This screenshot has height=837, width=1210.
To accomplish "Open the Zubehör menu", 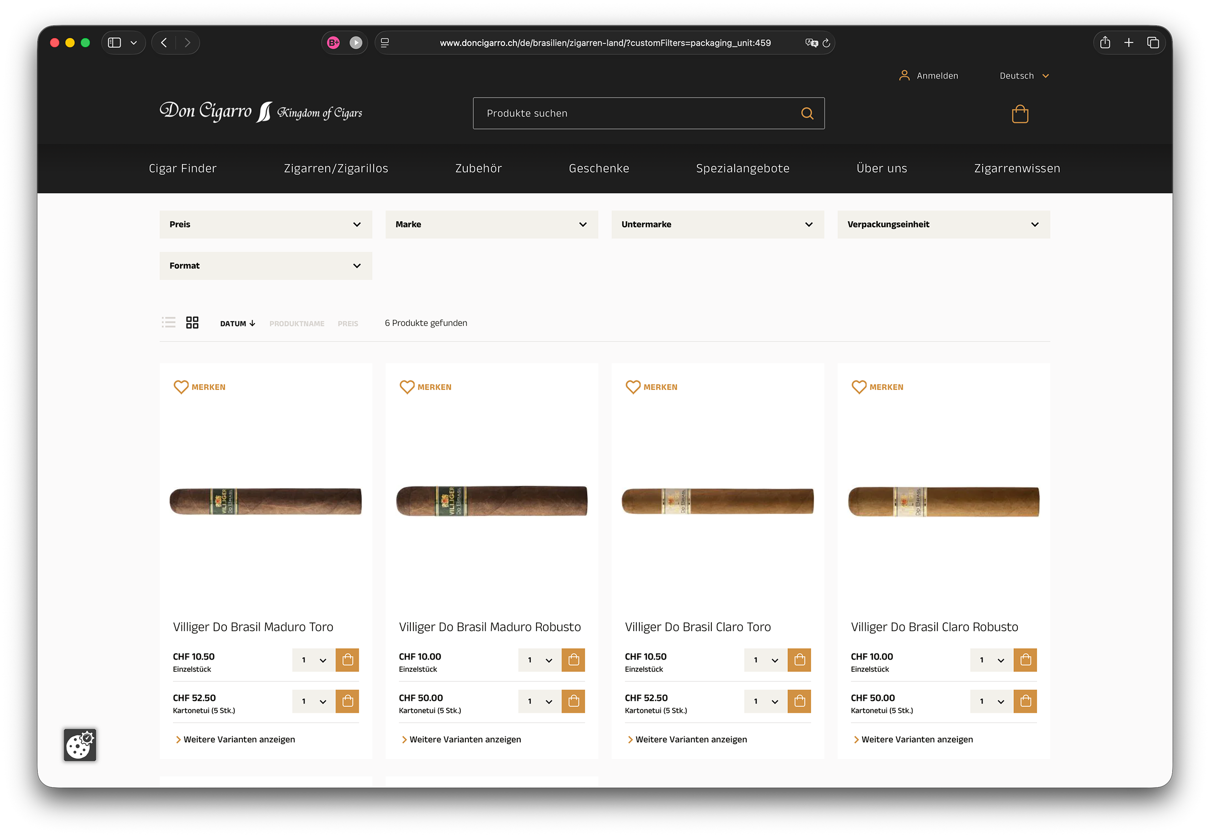I will (478, 168).
